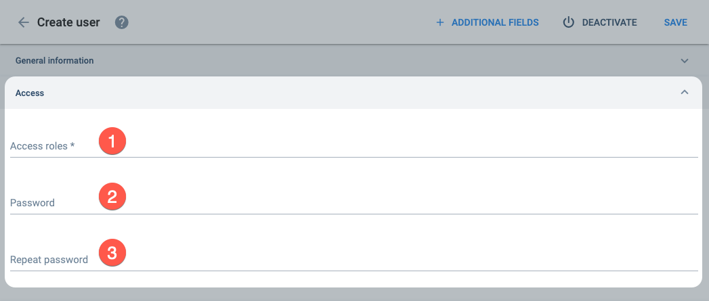Click the power icon next to Deactivate
This screenshot has height=301, width=709.
[x=568, y=22]
